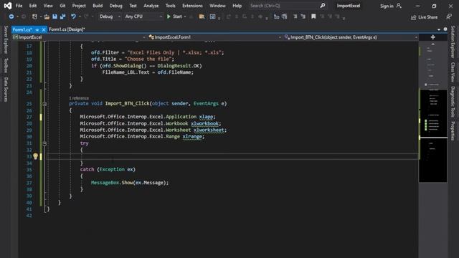Open the View menu

coord(48,6)
